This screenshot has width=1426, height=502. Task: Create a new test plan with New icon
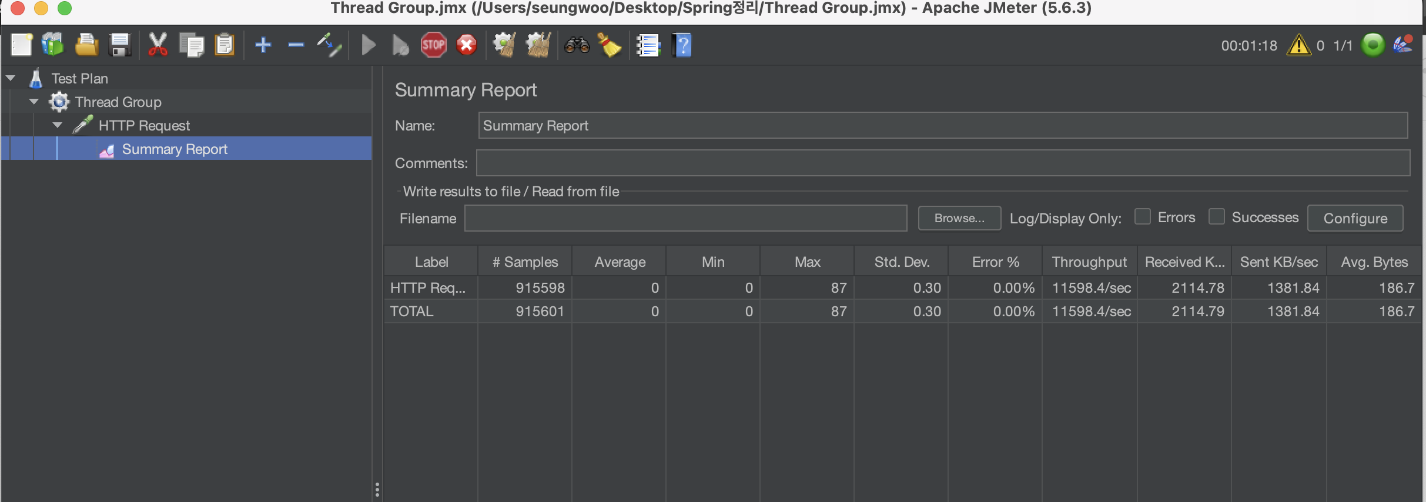pos(21,45)
